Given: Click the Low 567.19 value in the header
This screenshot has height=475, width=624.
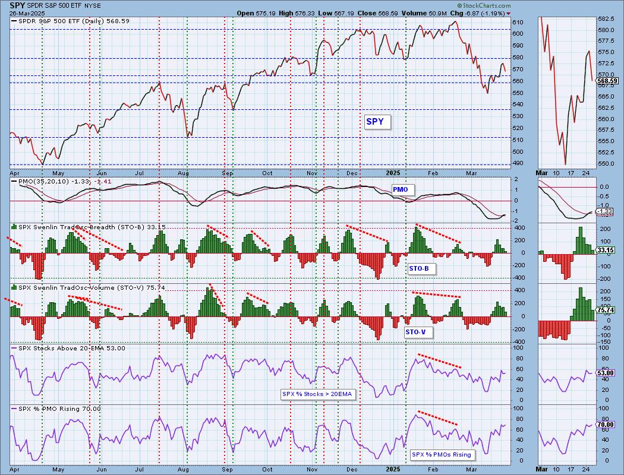Looking at the screenshot, I should click(x=336, y=13).
